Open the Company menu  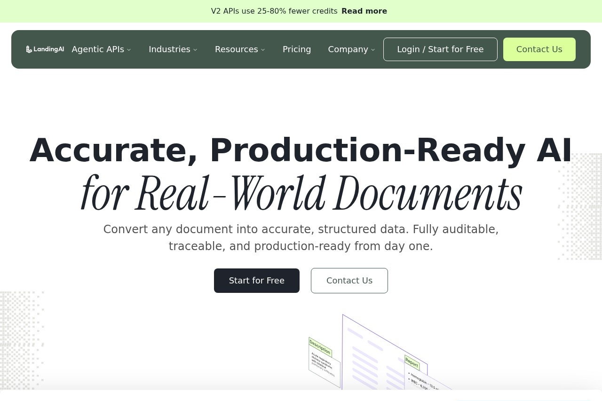coord(348,49)
